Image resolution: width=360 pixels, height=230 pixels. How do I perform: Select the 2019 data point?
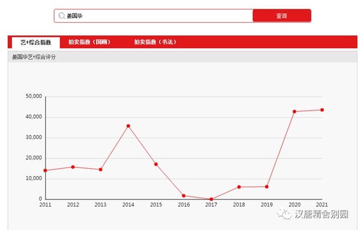(x=266, y=187)
